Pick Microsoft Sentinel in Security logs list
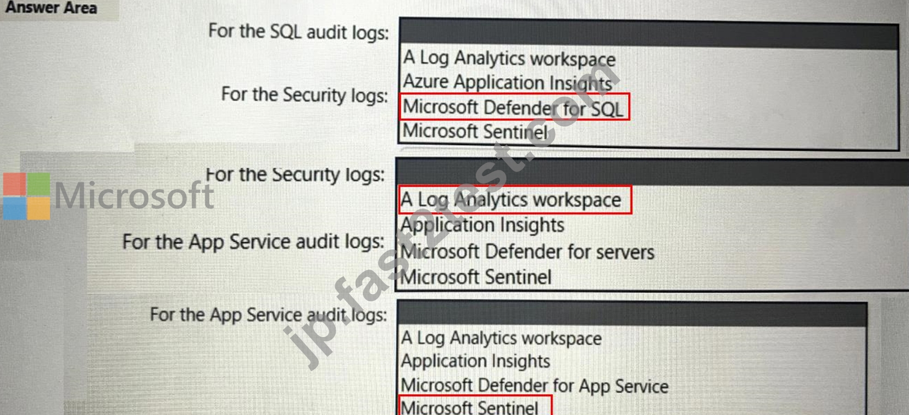This screenshot has height=415, width=909. (476, 277)
